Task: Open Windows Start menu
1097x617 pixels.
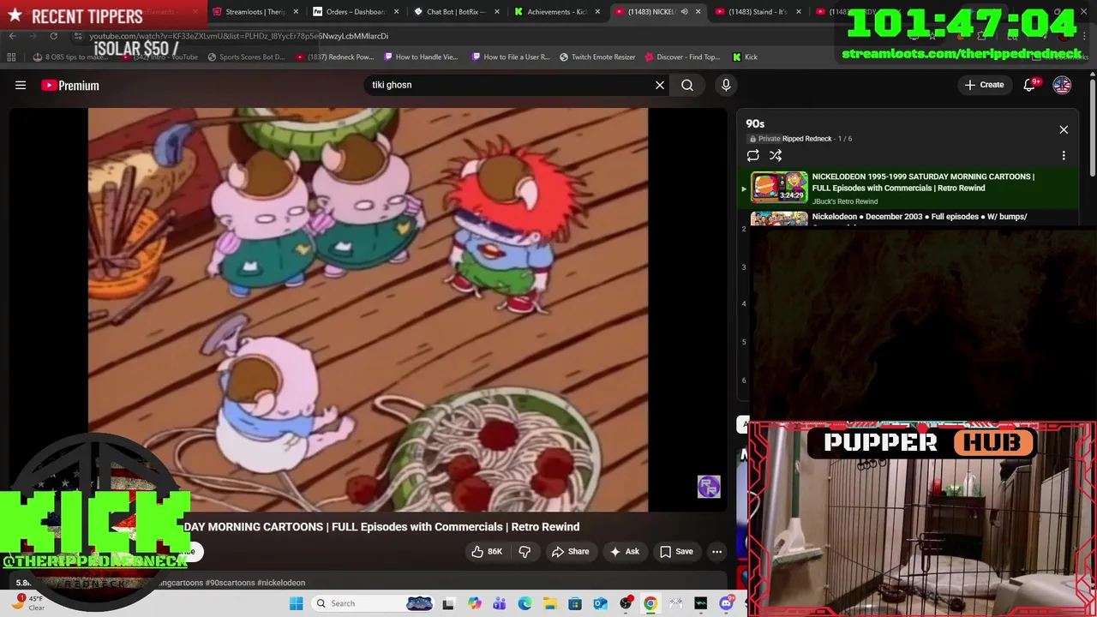Action: pyautogui.click(x=297, y=603)
